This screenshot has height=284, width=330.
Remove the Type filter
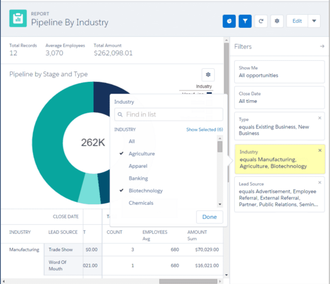click(320, 118)
